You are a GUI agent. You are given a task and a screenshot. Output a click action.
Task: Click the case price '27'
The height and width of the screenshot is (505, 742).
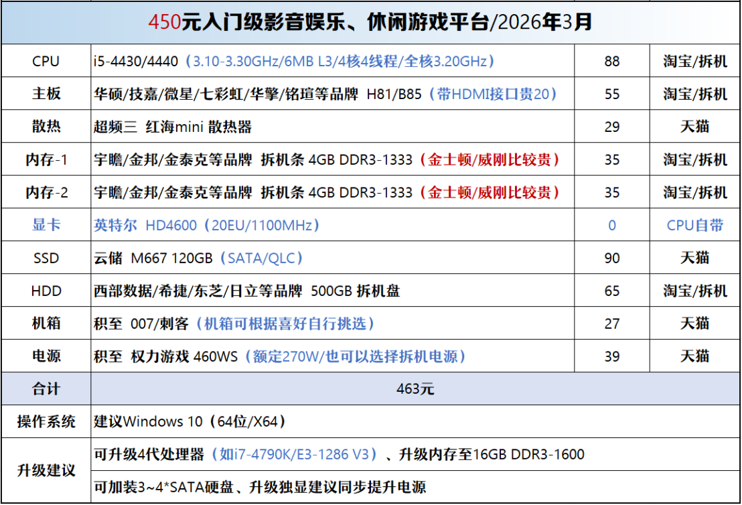click(612, 323)
